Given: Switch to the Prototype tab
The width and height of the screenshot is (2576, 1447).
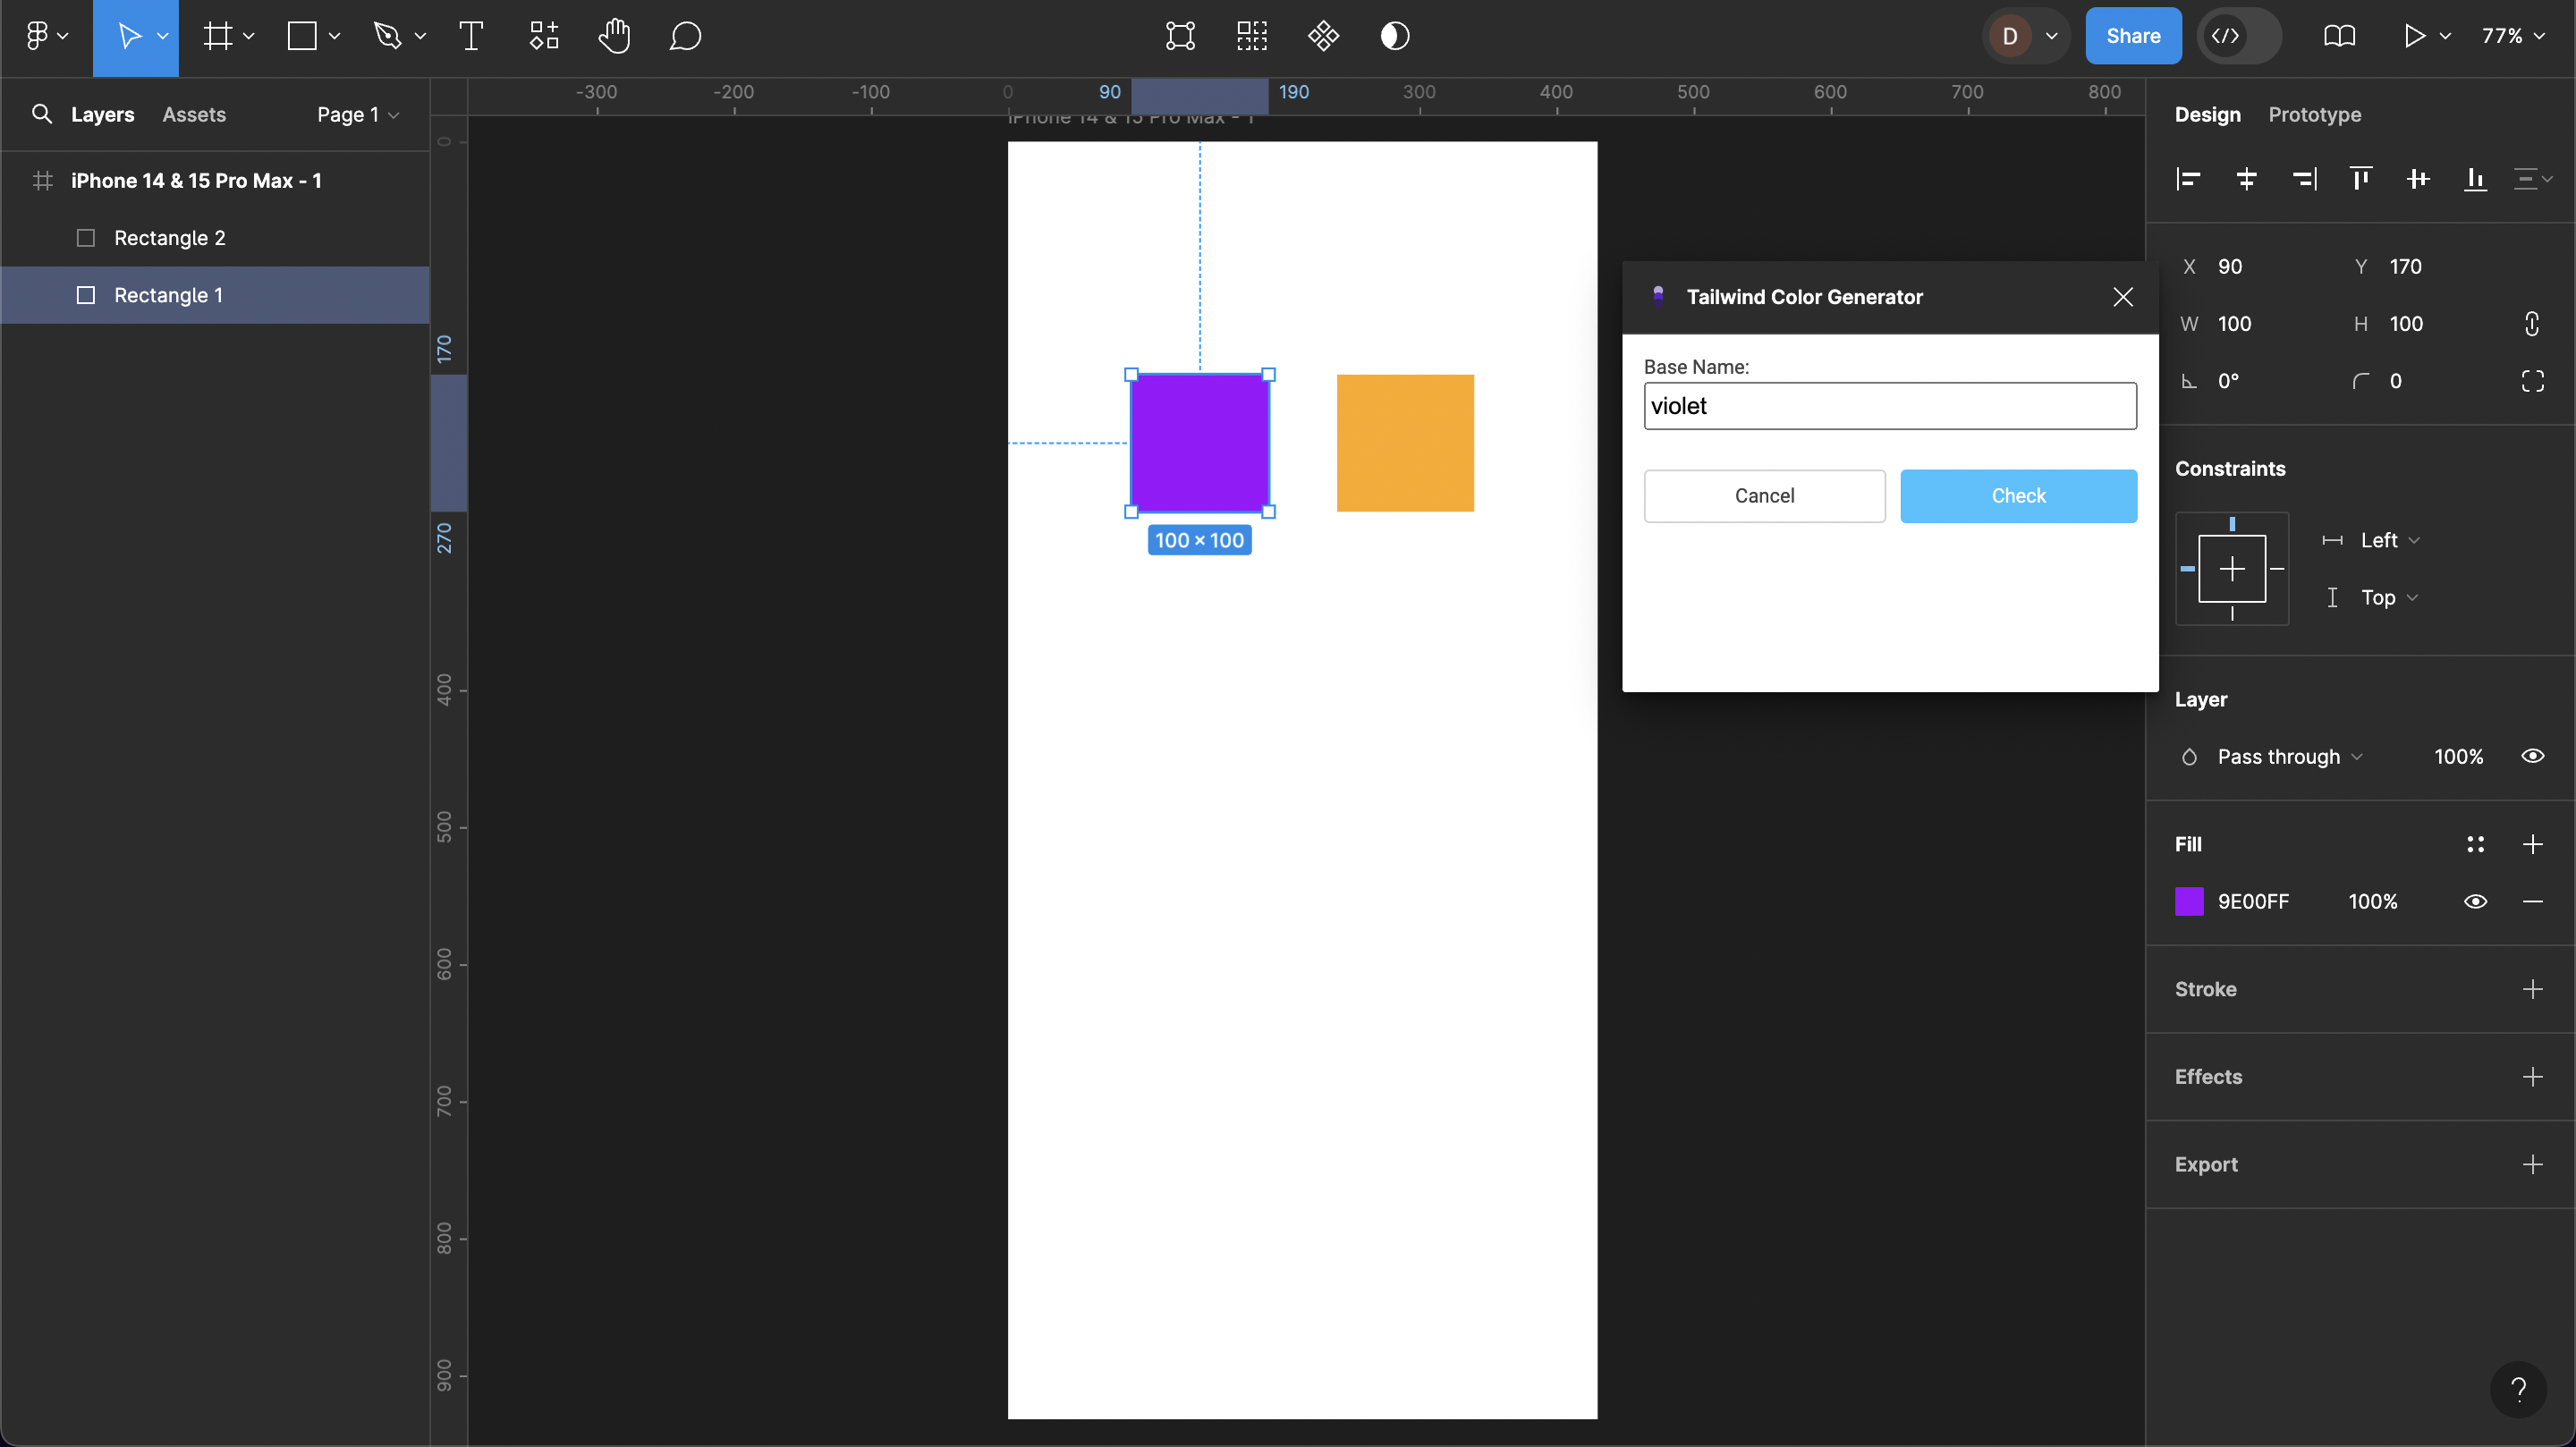Looking at the screenshot, I should 2314,114.
